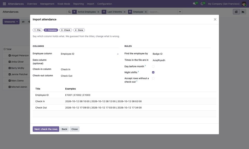
Task: Open the Overview menu
Action: coord(32,4)
